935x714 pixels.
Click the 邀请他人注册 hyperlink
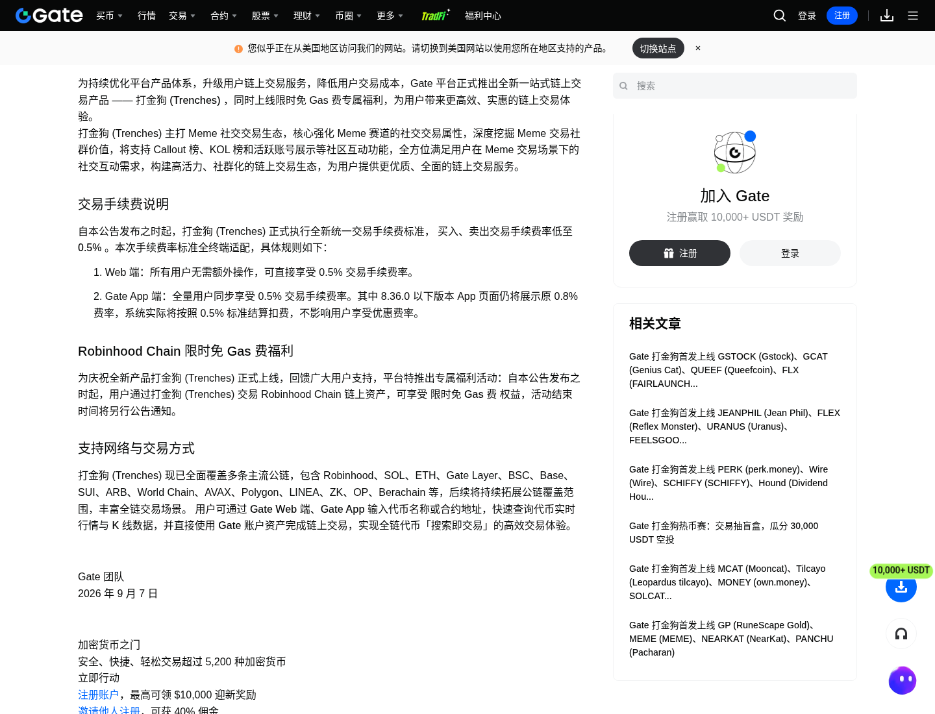[x=109, y=710]
